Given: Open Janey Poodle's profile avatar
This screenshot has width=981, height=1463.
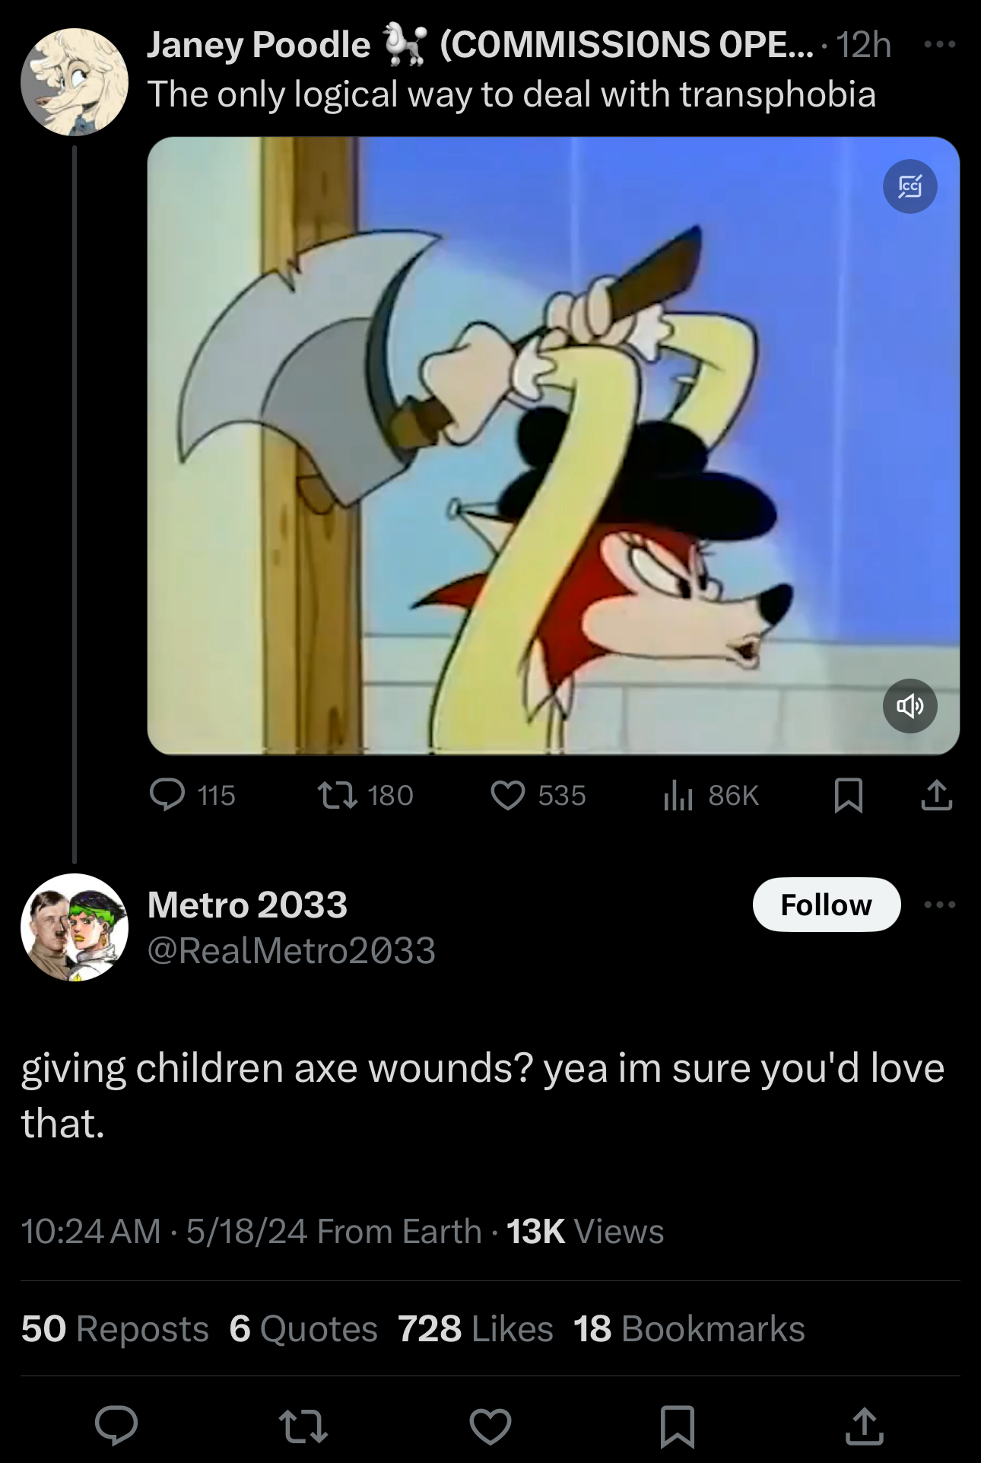Looking at the screenshot, I should pyautogui.click(x=75, y=82).
